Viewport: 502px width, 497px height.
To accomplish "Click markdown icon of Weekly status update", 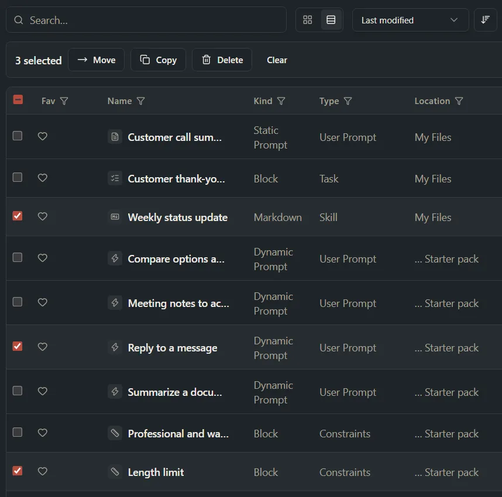I will click(115, 217).
